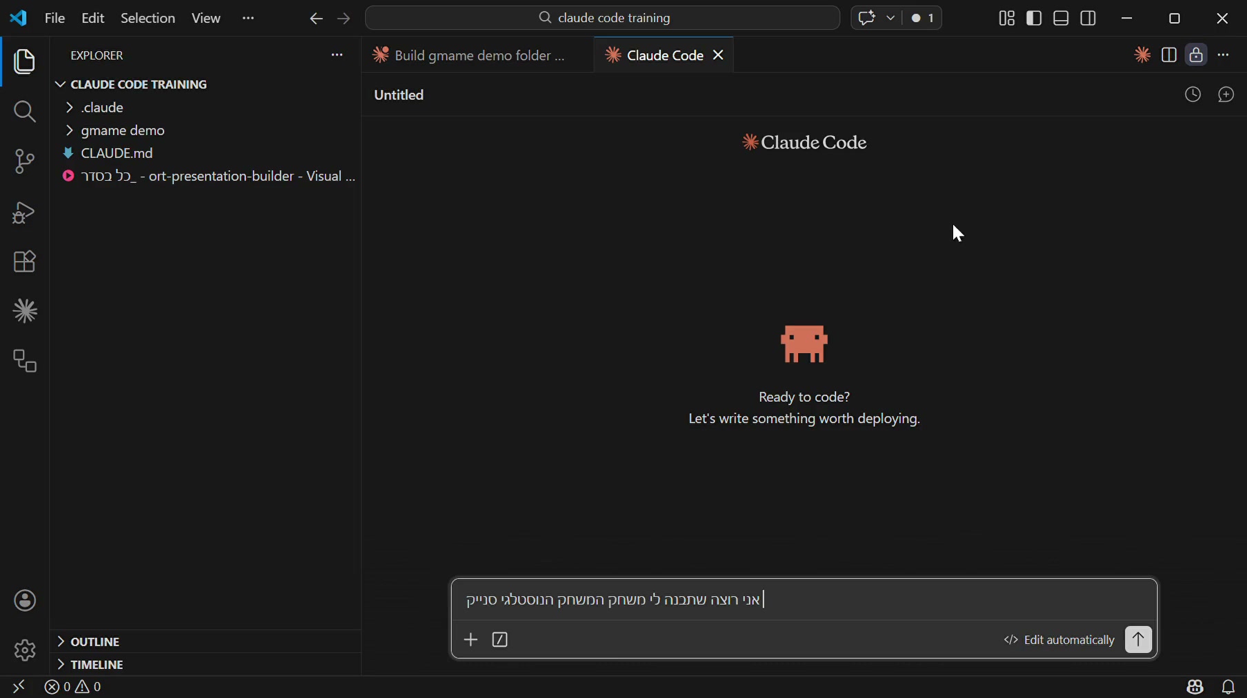This screenshot has height=698, width=1247.
Task: Show past conversations history
Action: click(1193, 94)
